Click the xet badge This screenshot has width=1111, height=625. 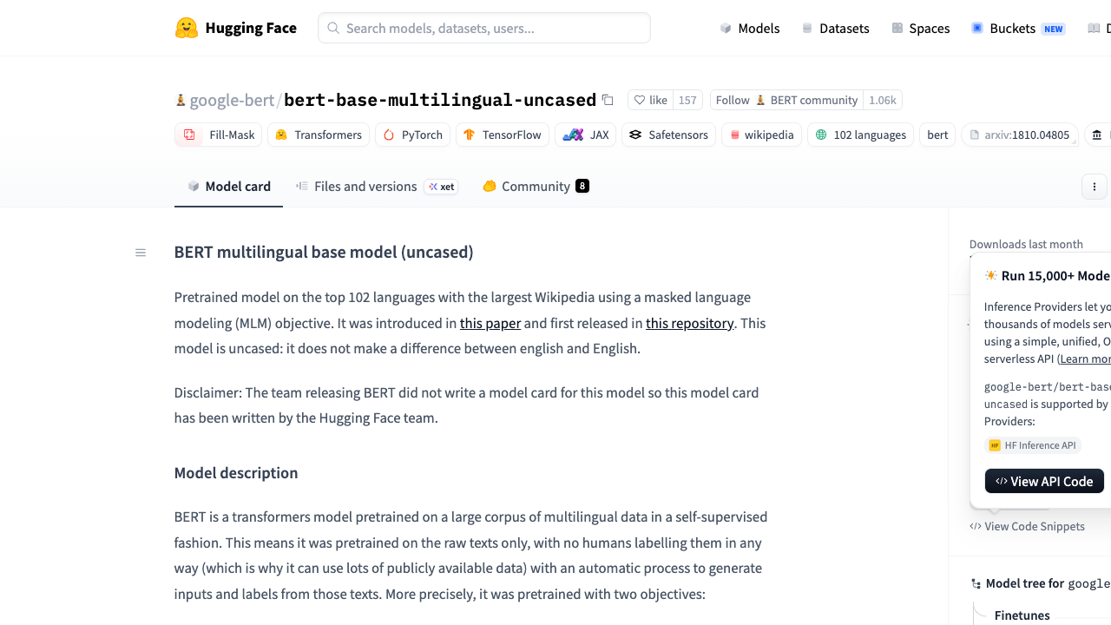point(441,187)
